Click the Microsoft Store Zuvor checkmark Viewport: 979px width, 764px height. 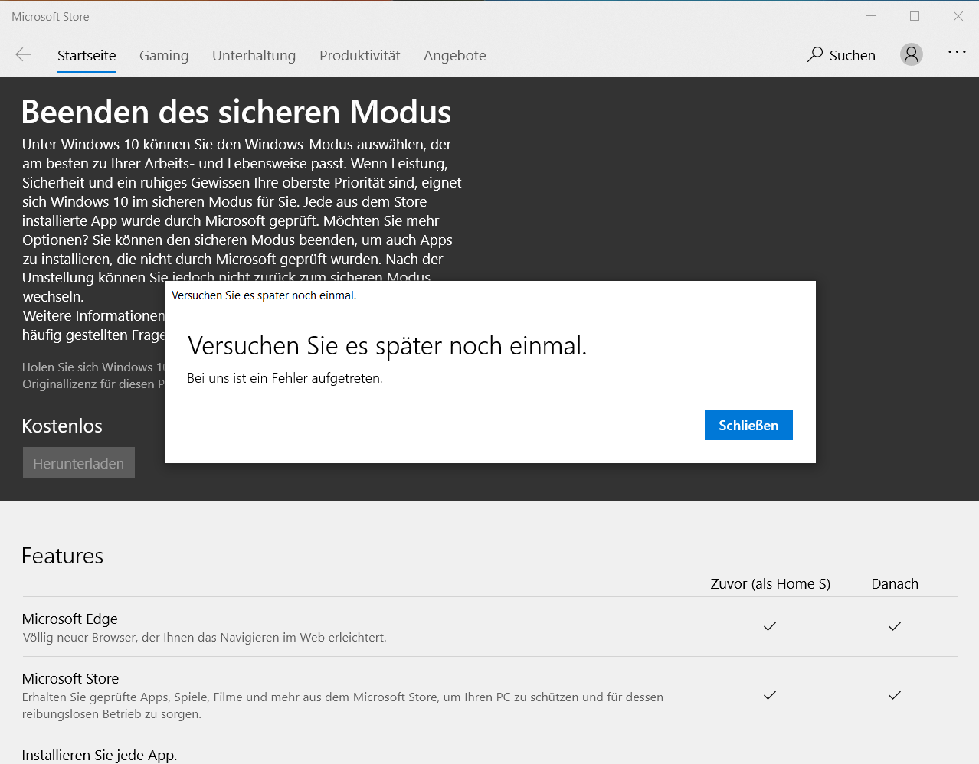tap(770, 695)
